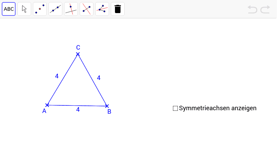Image resolution: width=277 pixels, height=155 pixels.
Task: Select the Perpendicular line tool
Action: (x=71, y=9)
